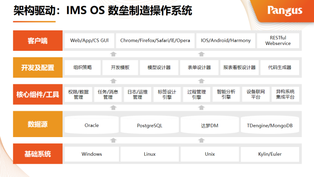Click the Web/App/CS GUI box

tap(89, 41)
